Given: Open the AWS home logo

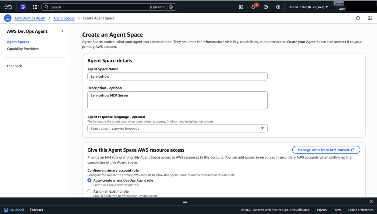Looking at the screenshot, I should (x=8, y=7).
